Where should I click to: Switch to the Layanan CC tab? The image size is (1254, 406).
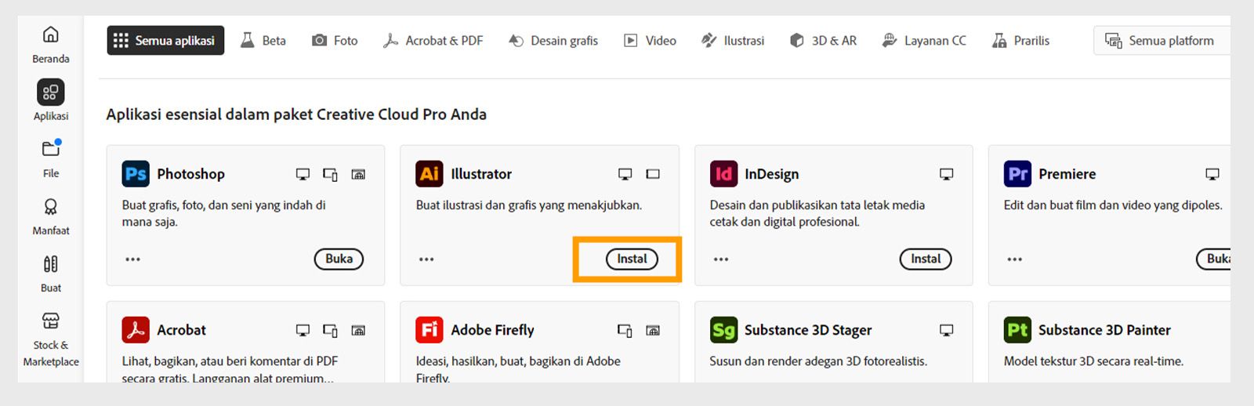[x=924, y=40]
